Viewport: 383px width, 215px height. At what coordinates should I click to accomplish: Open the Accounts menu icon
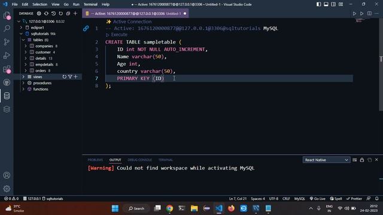tap(7, 175)
